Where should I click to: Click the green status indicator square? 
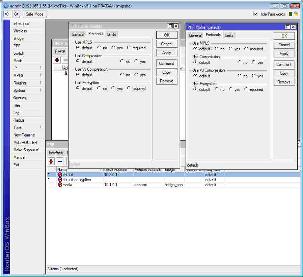[290, 14]
